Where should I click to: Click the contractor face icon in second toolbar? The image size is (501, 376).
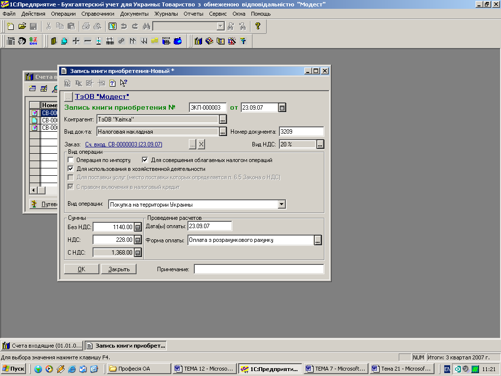point(22,41)
